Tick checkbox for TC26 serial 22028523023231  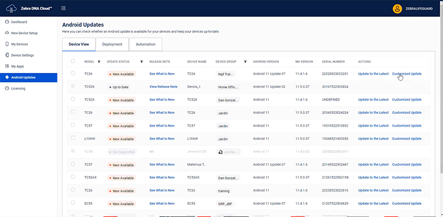click(x=73, y=73)
